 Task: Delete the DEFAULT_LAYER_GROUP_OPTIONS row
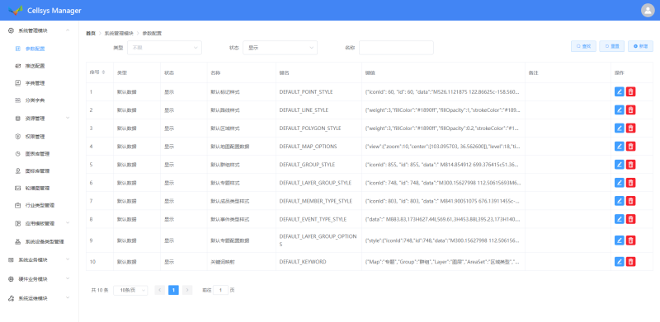[x=630, y=240]
